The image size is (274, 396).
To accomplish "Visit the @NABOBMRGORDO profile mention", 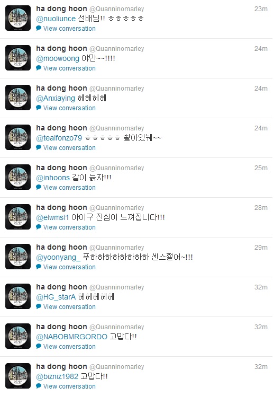I will [71, 337].
